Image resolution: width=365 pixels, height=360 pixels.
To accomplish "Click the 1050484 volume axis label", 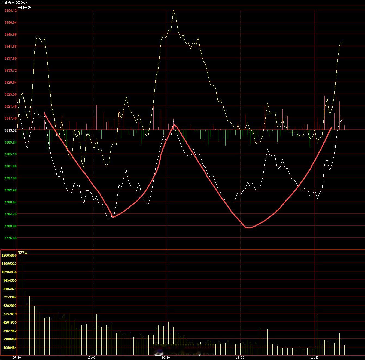I will point(10,347).
